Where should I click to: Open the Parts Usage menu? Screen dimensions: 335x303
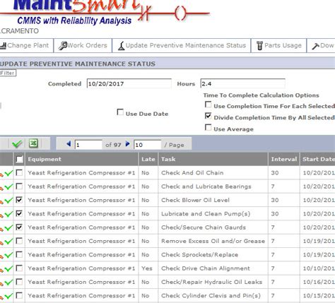279,46
